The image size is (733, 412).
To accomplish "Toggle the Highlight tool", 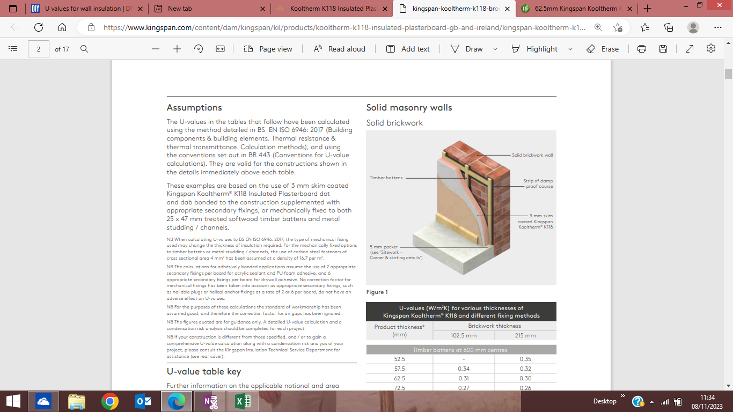I will tap(536, 49).
